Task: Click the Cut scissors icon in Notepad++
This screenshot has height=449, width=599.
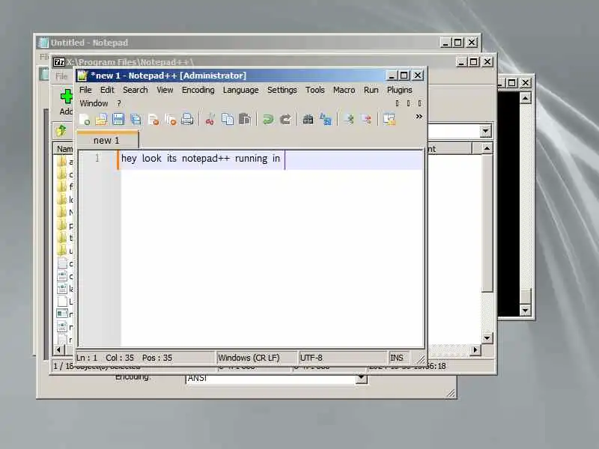Action: (x=210, y=120)
